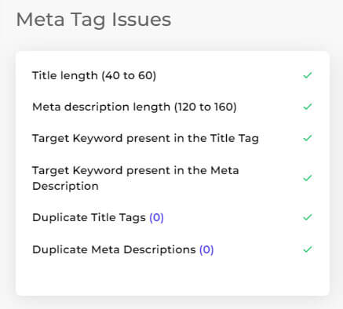Click the (40 to 60) range text
Viewport: 343px width, 309px height.
coord(129,75)
